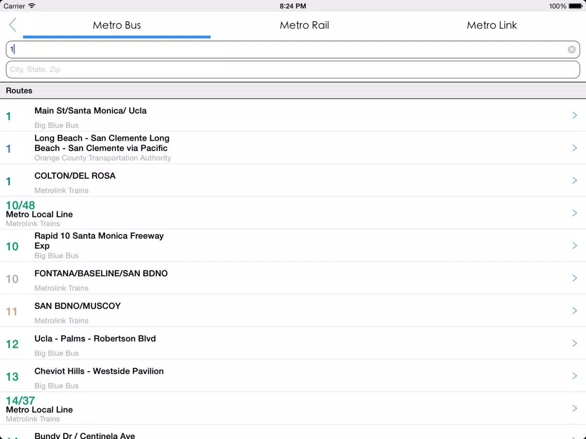Select Long Beach - San Clemente route title

(x=102, y=143)
